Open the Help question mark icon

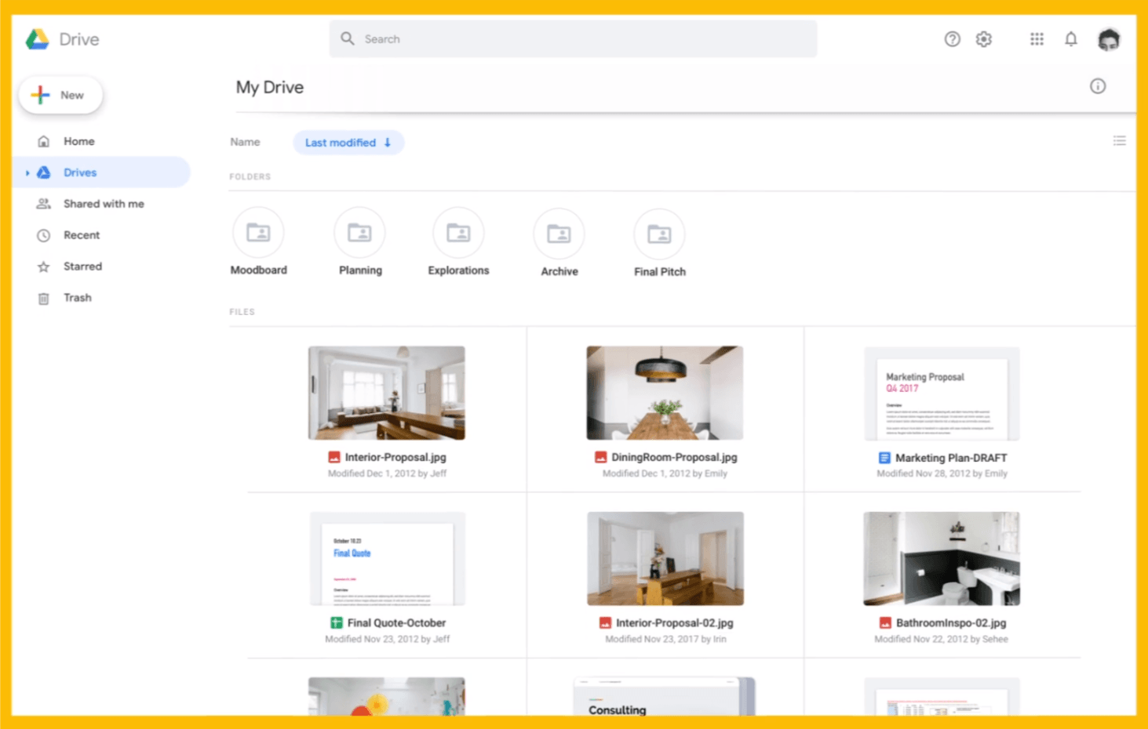[x=952, y=39]
